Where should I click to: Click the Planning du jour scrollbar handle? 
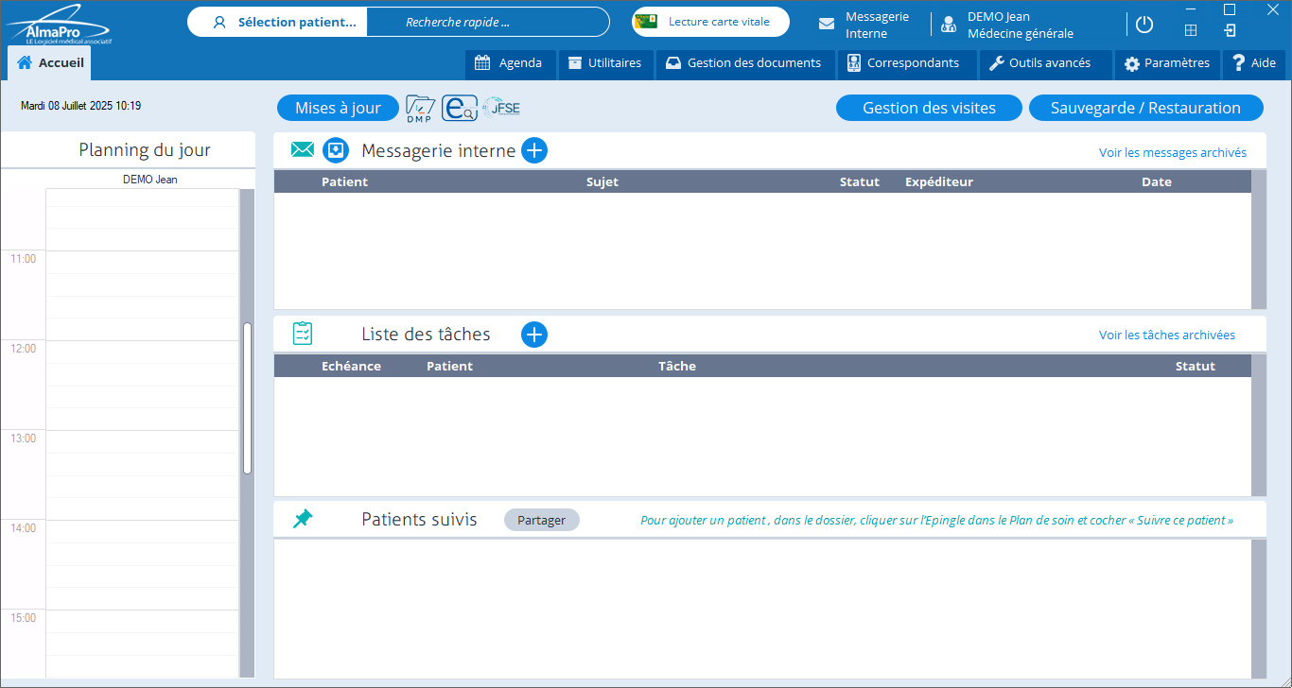coord(247,397)
